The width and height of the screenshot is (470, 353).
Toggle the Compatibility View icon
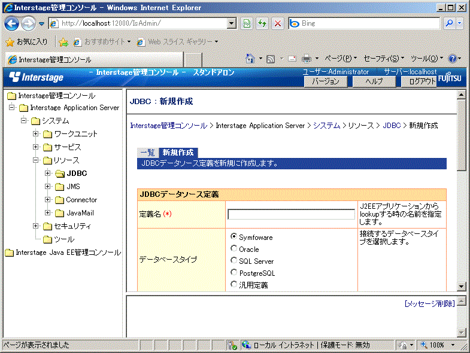(247, 23)
